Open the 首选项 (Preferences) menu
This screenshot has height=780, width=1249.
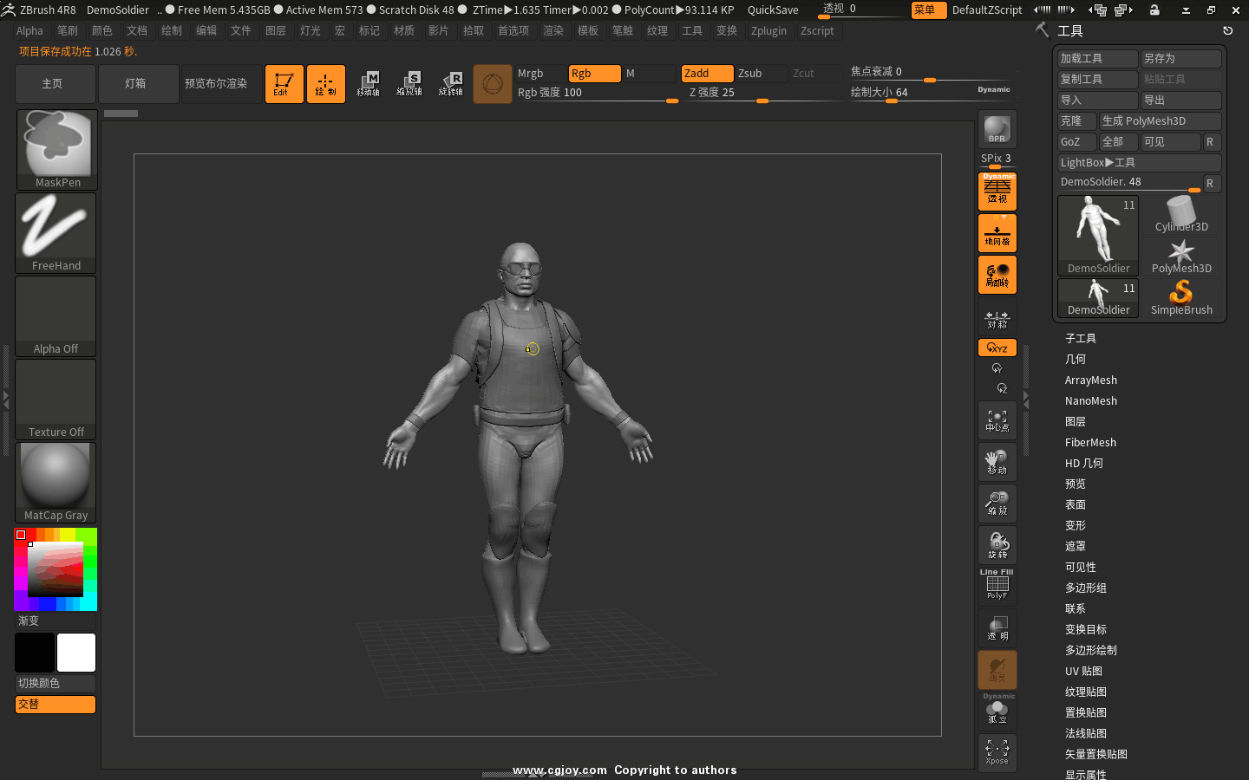(513, 30)
